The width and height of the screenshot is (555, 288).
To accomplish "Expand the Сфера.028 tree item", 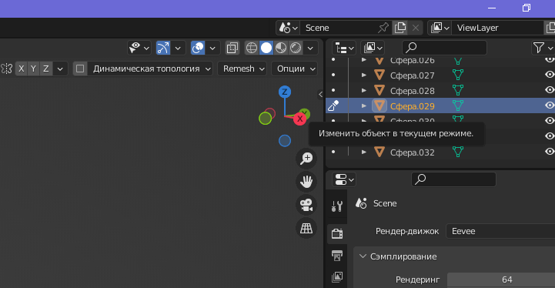I will (x=364, y=91).
